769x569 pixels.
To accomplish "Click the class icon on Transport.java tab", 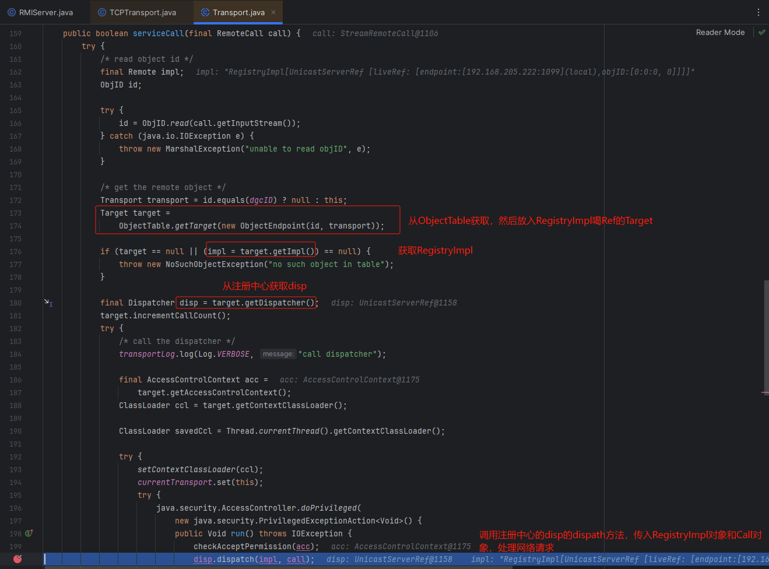I will (x=205, y=12).
